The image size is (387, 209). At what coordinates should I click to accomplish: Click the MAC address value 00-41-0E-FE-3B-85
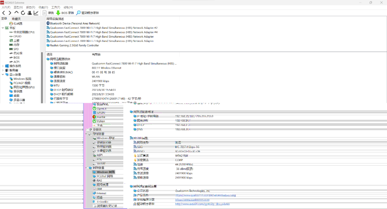(x=104, y=72)
